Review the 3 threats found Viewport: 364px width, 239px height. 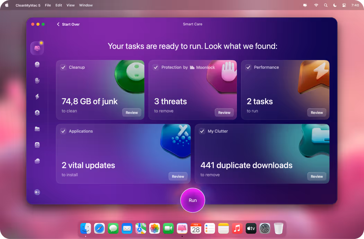224,112
